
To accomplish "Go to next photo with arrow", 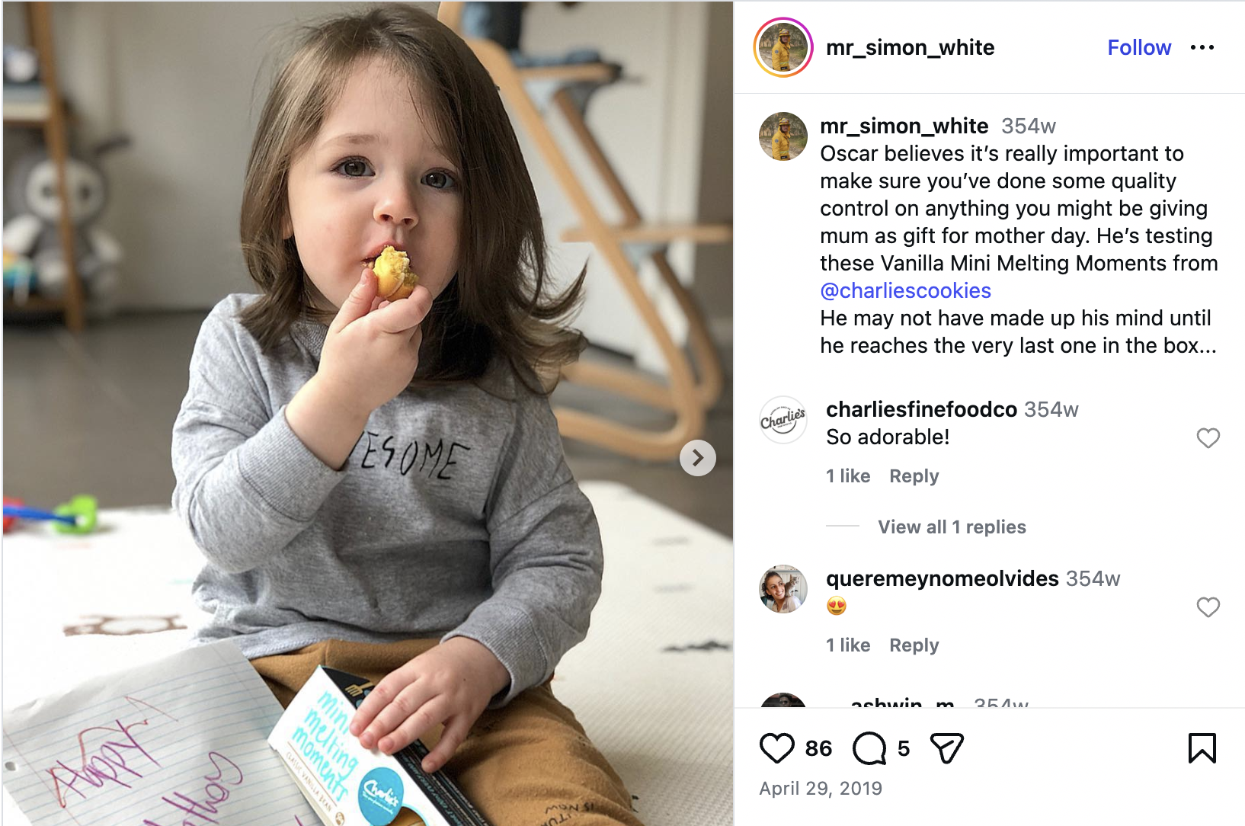I will [697, 458].
